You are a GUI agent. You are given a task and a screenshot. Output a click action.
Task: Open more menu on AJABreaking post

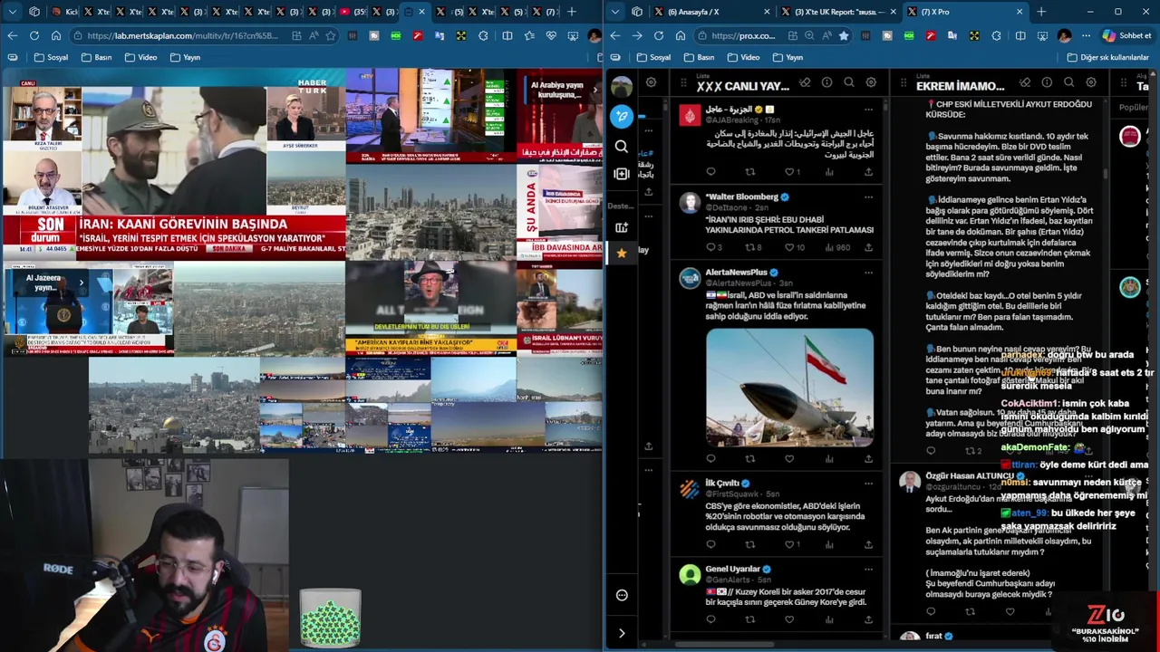[868, 110]
